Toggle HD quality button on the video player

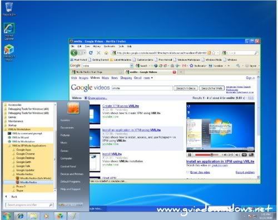(244, 155)
